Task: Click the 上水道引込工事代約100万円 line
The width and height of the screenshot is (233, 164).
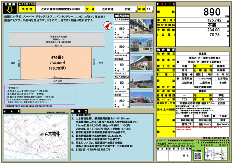Action: click(x=27, y=91)
